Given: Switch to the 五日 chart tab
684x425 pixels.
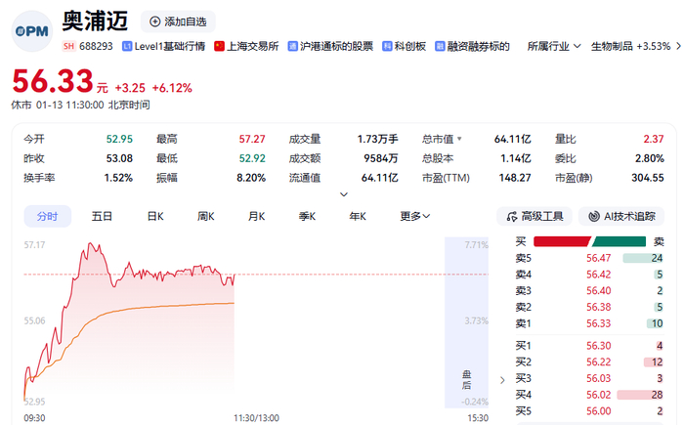Looking at the screenshot, I should (x=102, y=217).
